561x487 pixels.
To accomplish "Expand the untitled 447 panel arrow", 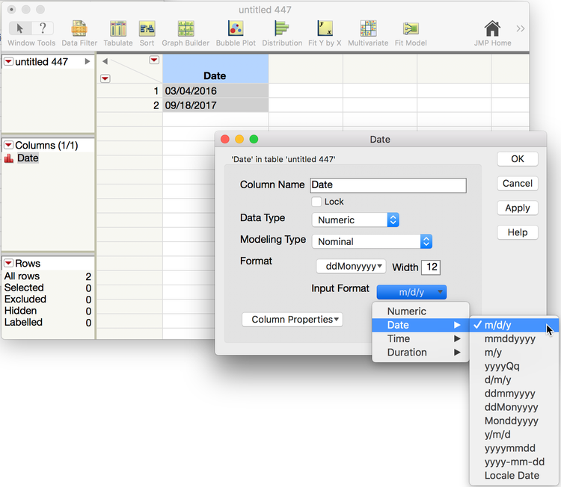I will tap(87, 61).
